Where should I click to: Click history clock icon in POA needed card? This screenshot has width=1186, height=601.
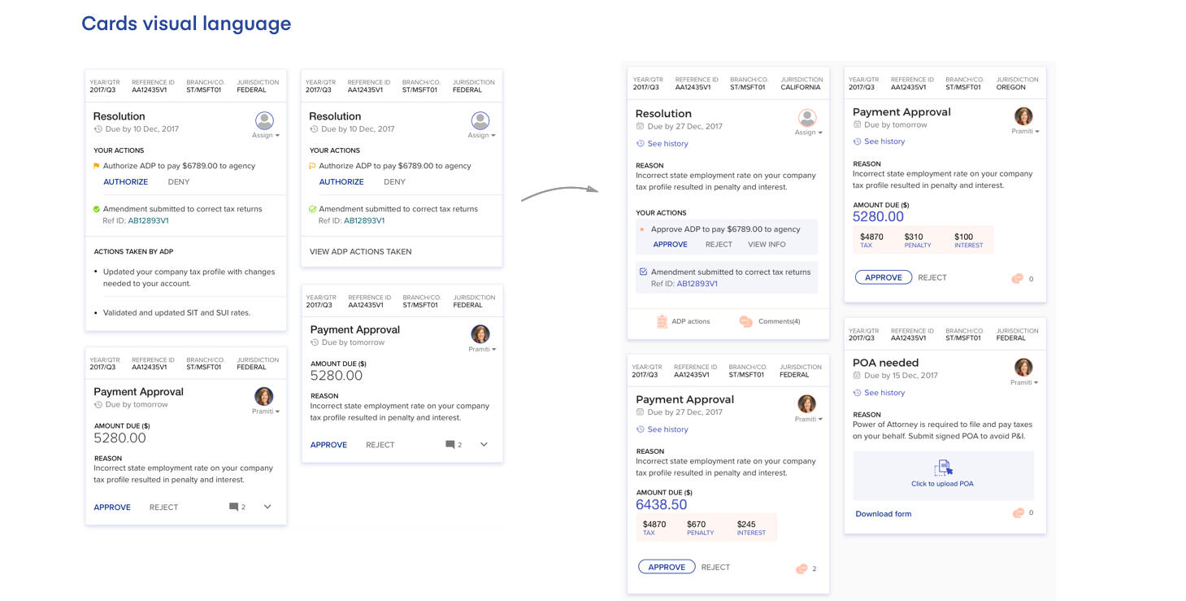point(858,393)
